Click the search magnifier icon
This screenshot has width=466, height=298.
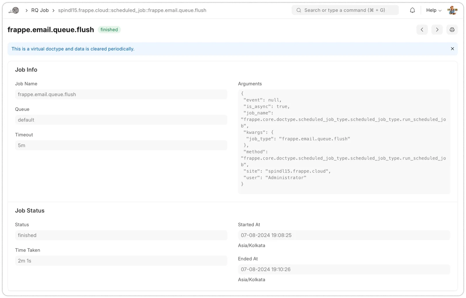[298, 10]
